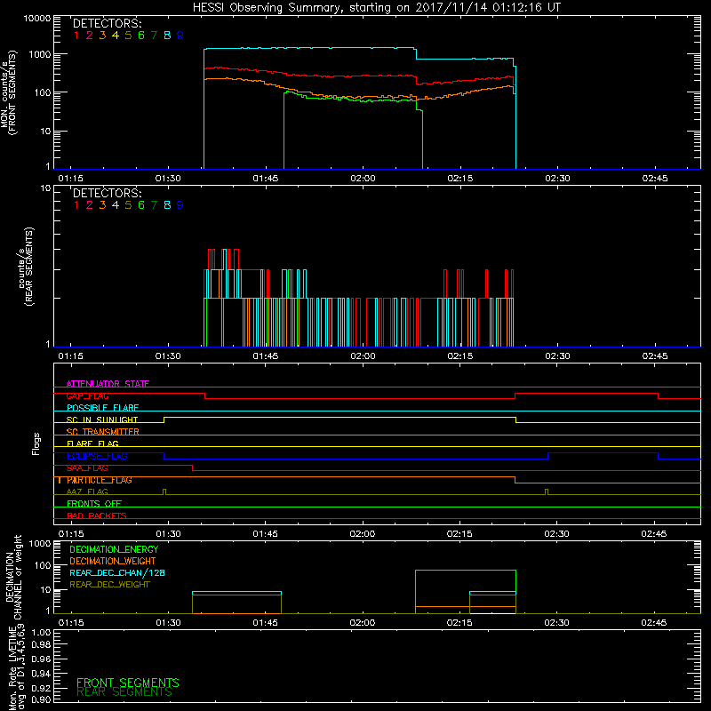Click the FRONTS_OFF flag label
711x711 pixels.
tap(94, 504)
